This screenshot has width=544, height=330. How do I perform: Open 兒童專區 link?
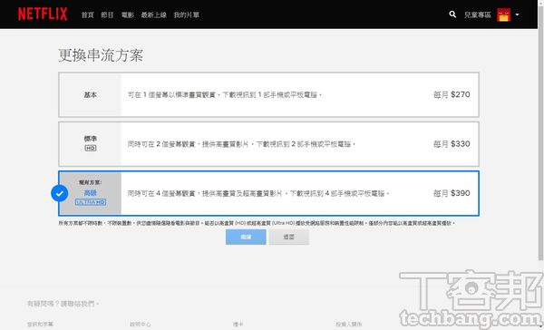pos(478,15)
